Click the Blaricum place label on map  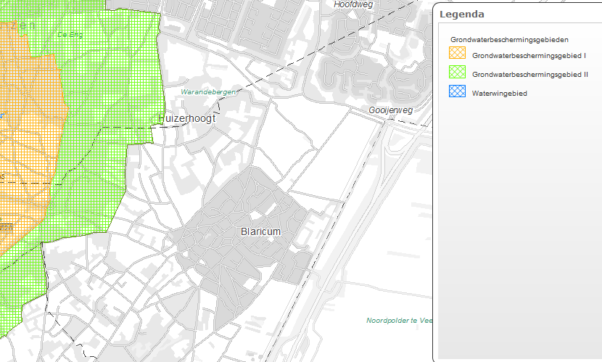[x=260, y=231]
